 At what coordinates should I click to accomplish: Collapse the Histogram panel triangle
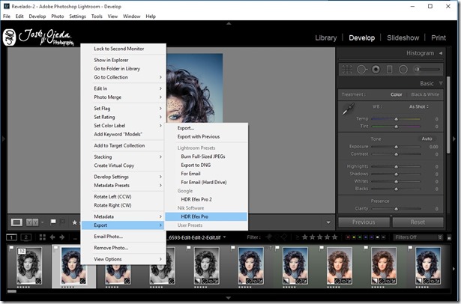coord(441,53)
